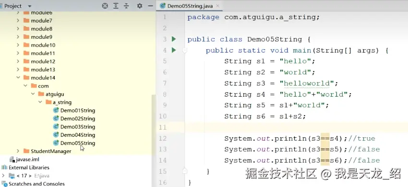Expand the module13 folder
Viewport: 408px width, 187px height.
pos(18,69)
